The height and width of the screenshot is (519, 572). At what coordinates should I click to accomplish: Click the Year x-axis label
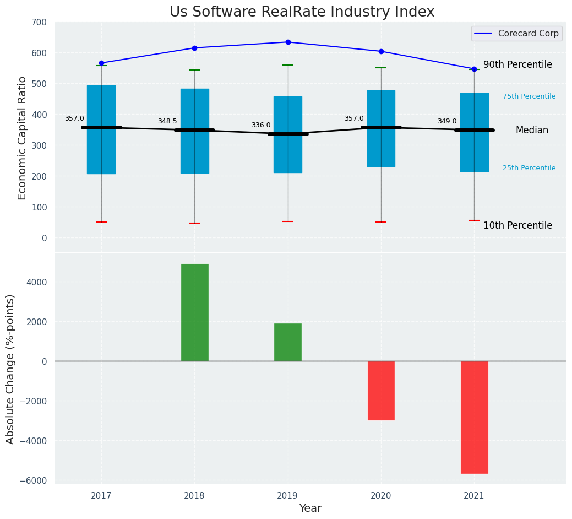310,509
